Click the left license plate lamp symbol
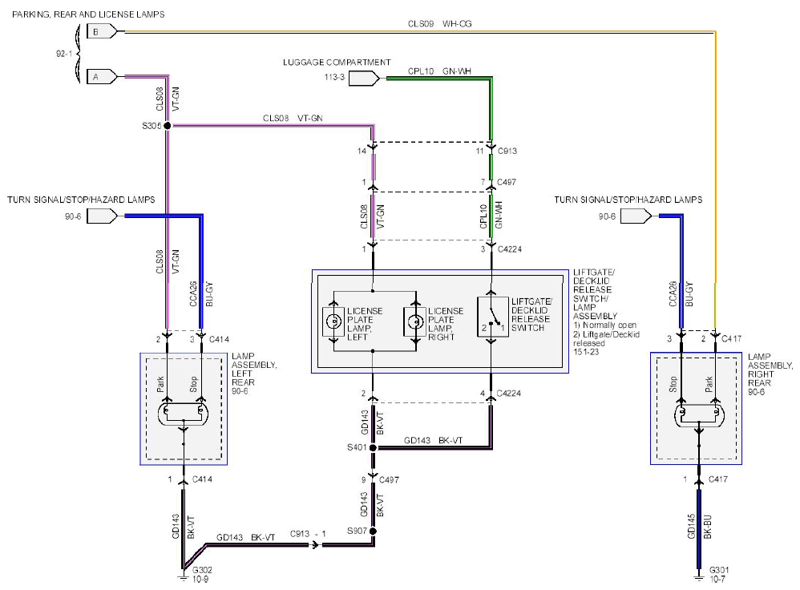This screenshot has width=800, height=590. [333, 321]
